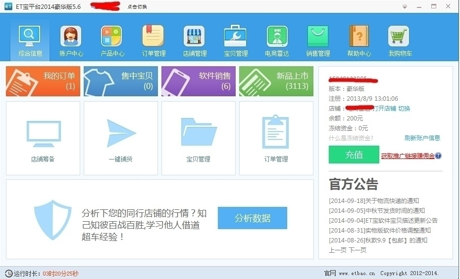This screenshot has height=279, width=460.
Task: Click 获取推广链接赚佣金 link
Action: [x=408, y=156]
